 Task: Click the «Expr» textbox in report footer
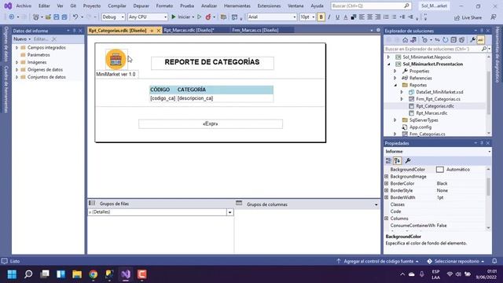point(211,124)
